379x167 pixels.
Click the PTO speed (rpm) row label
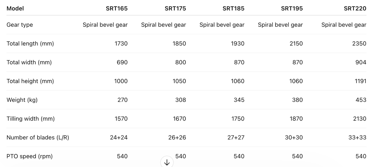30,156
